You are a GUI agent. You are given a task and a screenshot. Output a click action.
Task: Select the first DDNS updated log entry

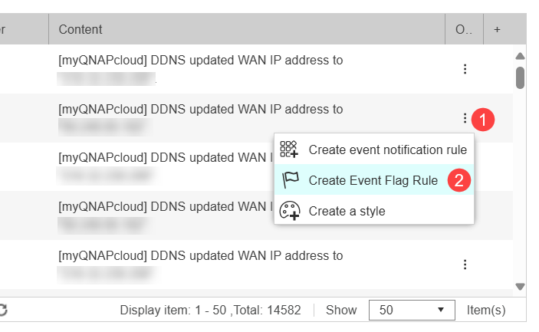200,61
